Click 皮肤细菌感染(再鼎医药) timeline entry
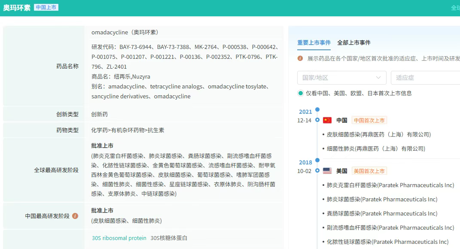The image size is (460, 249). tap(379, 134)
